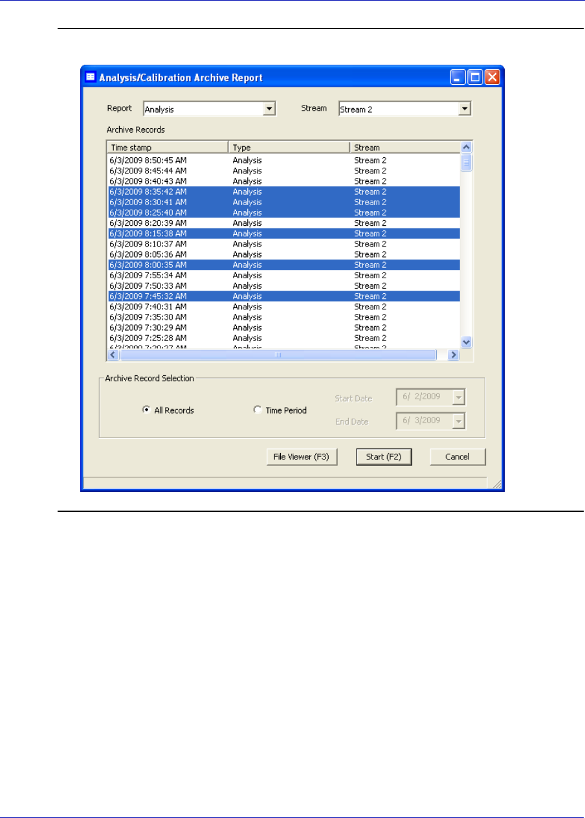Click the Stream field showing Stream 2
Image resolution: width=585 pixels, height=818 pixels.
coord(404,109)
